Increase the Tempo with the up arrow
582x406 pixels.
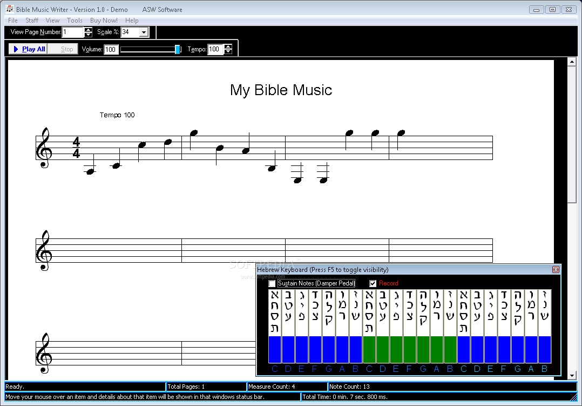pyautogui.click(x=228, y=46)
